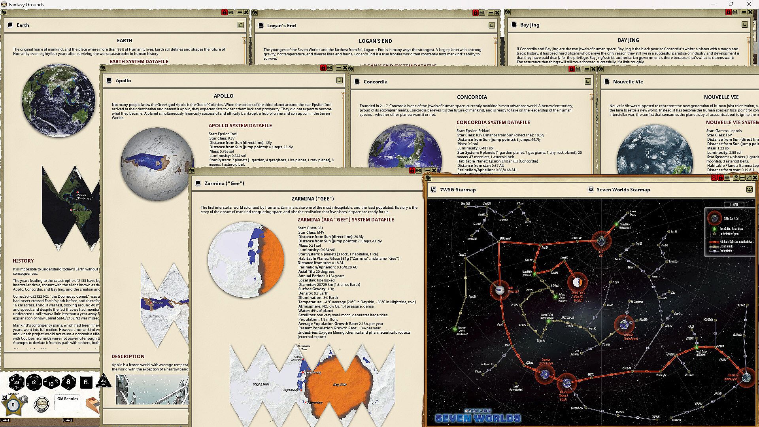The height and width of the screenshot is (427, 759).
Task: Toggle the red lock on Apollo window
Action: (x=323, y=68)
